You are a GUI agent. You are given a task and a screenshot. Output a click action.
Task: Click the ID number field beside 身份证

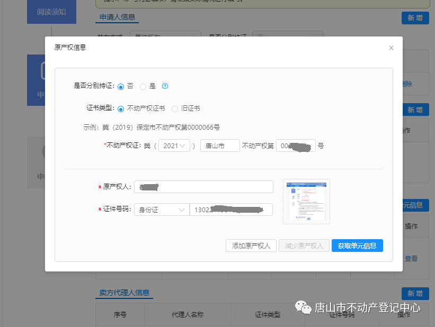(x=231, y=210)
